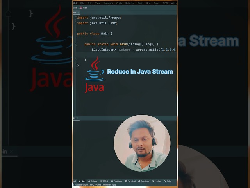This screenshot has width=250, height=188.
Task: Open the Profiler tool window
Action: coord(156,181)
